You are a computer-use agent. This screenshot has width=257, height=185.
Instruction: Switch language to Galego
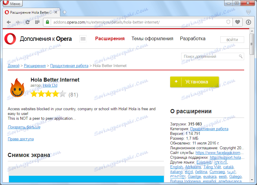pyautogui.click(x=236, y=176)
